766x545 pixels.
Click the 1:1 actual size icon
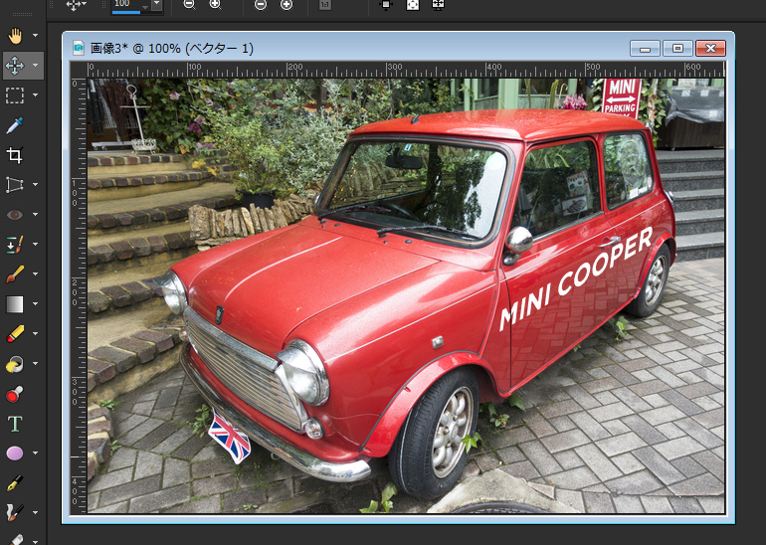pos(325,5)
